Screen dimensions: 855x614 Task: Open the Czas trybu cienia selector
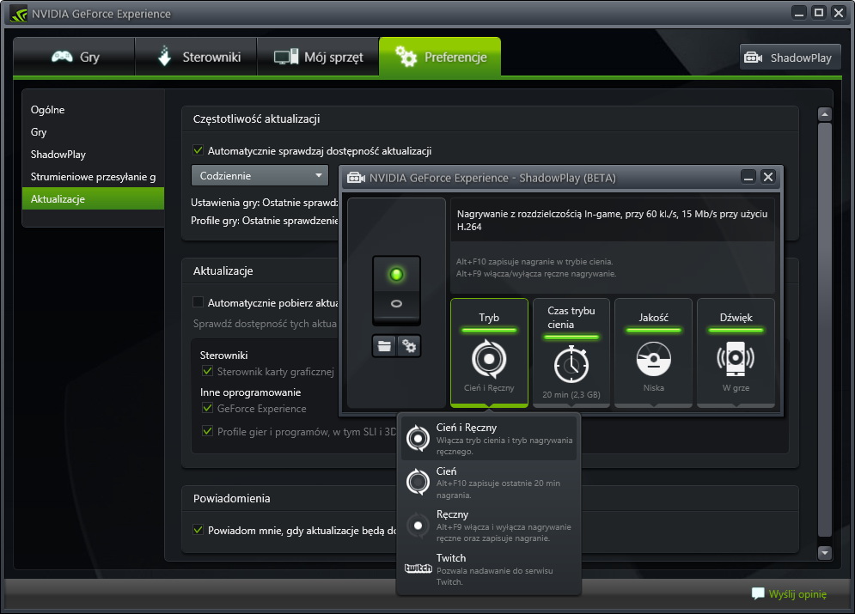click(571, 352)
